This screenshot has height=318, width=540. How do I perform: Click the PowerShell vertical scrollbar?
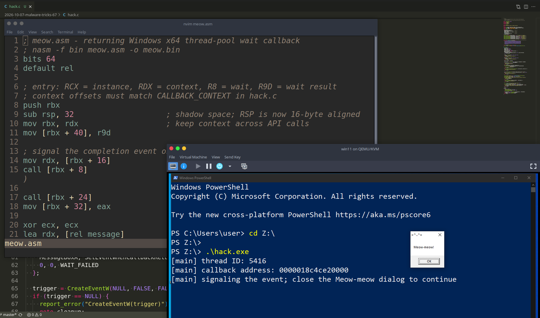533,250
